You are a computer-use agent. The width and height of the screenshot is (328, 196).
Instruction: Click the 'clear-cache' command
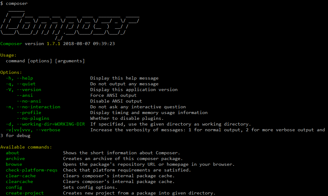(21, 176)
